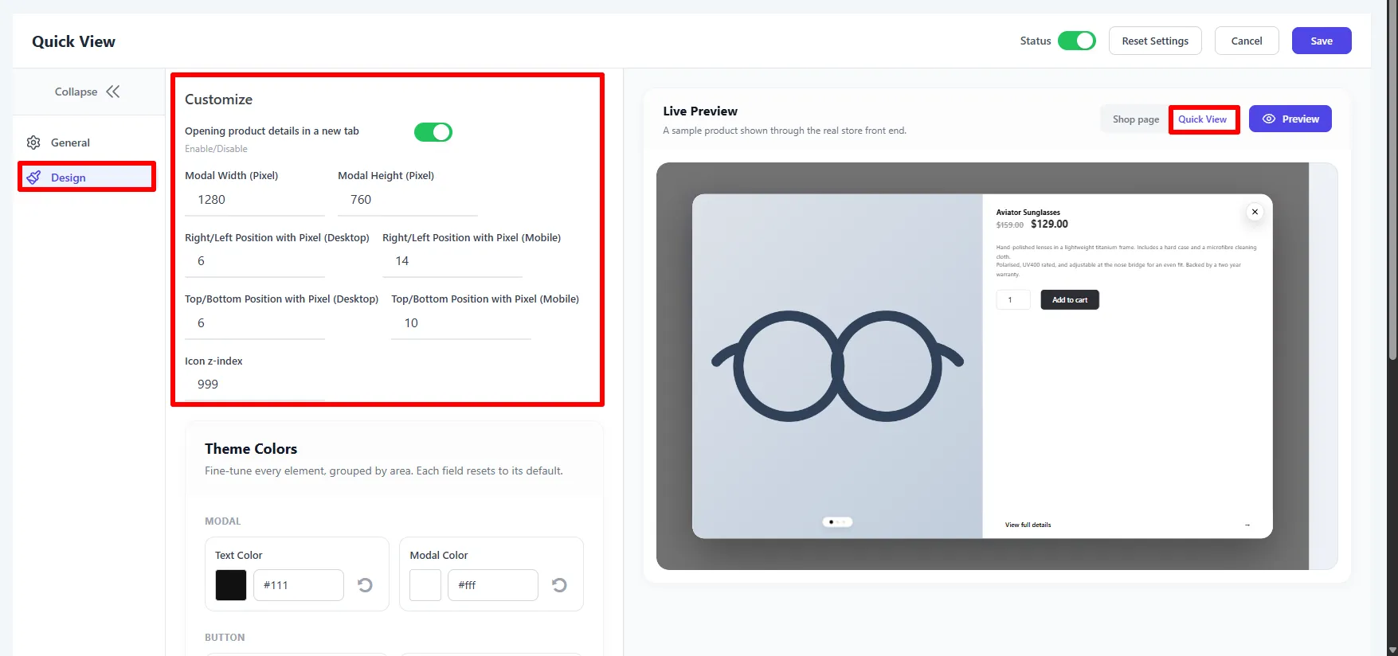Edit Top/Bottom Position Mobile value 10

point(461,323)
